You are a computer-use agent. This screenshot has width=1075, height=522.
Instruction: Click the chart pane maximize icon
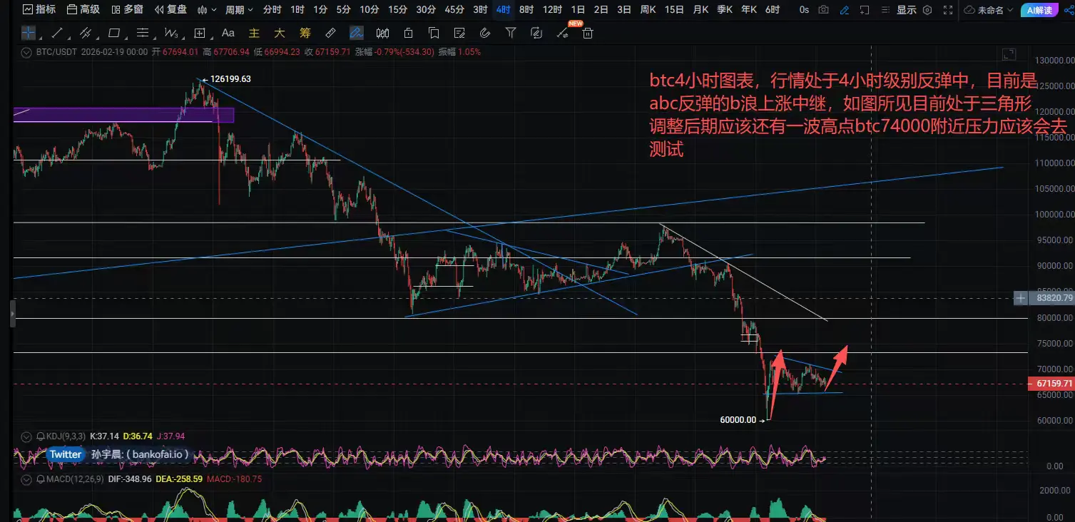pos(1009,54)
